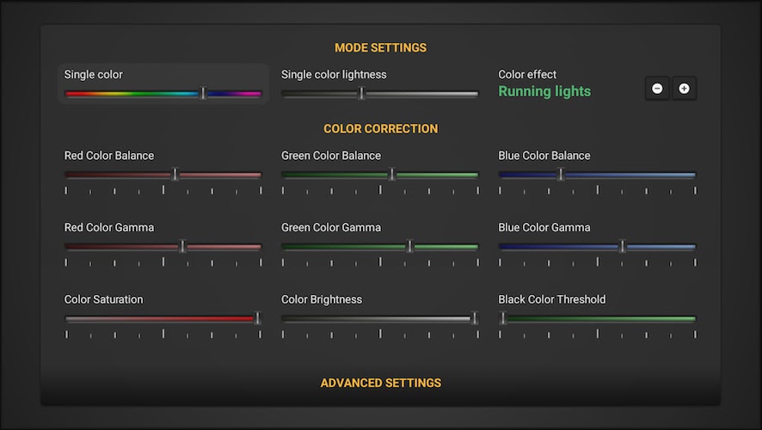
Task: Click the Single color hue slider handle
Action: coord(204,94)
